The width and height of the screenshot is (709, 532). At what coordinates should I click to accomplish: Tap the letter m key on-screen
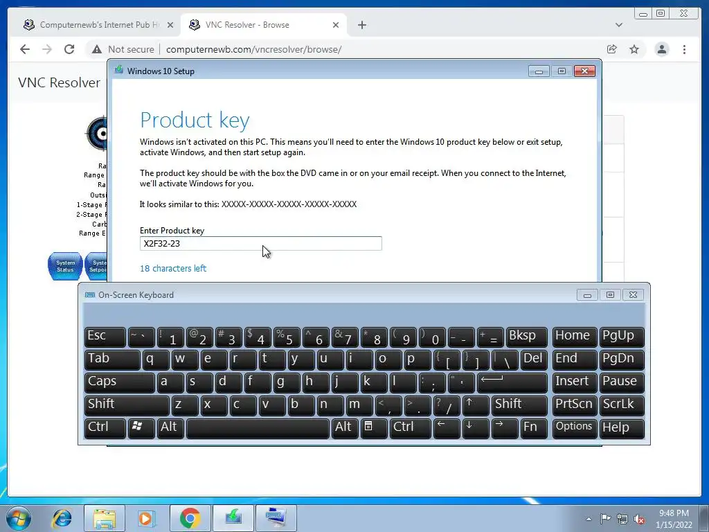click(x=359, y=405)
